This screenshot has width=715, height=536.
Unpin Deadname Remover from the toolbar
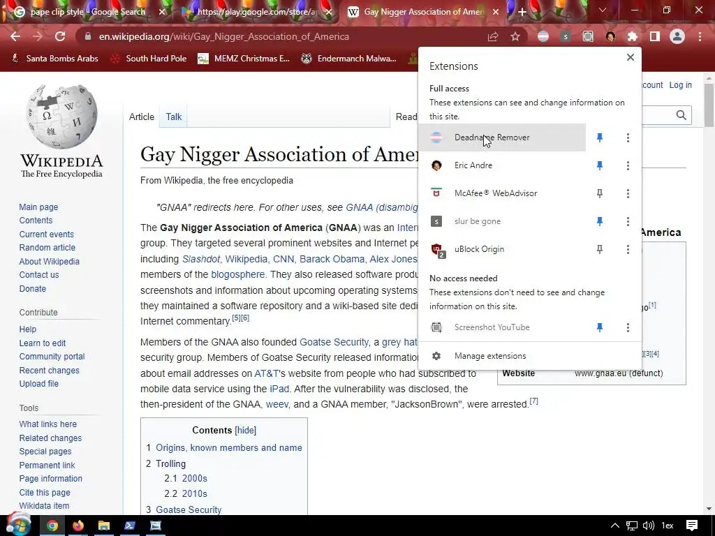[600, 137]
